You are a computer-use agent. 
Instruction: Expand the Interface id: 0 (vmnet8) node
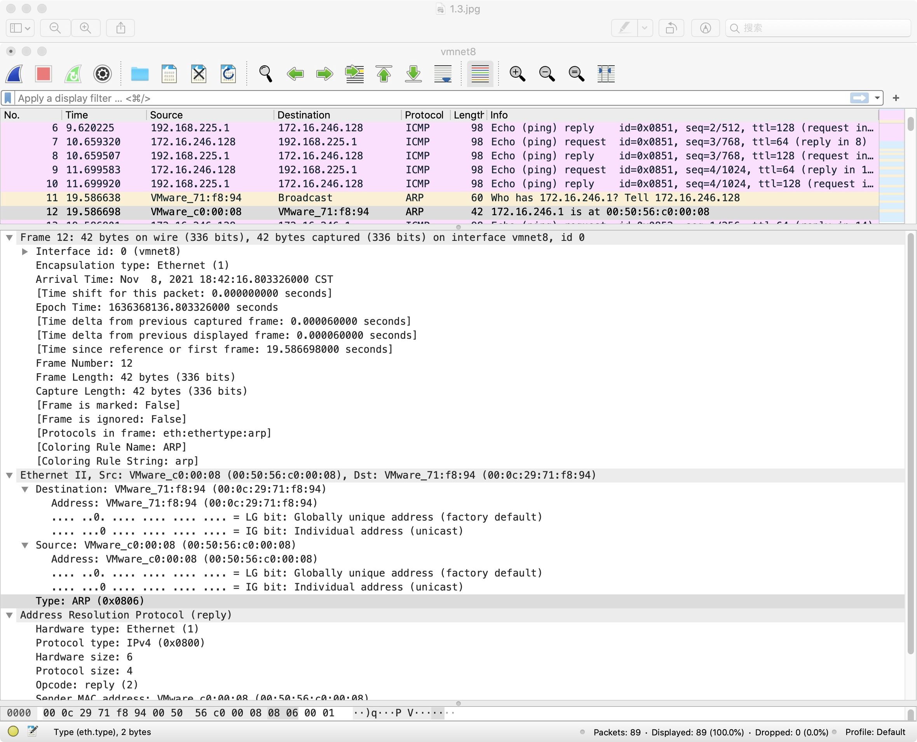pyautogui.click(x=25, y=252)
